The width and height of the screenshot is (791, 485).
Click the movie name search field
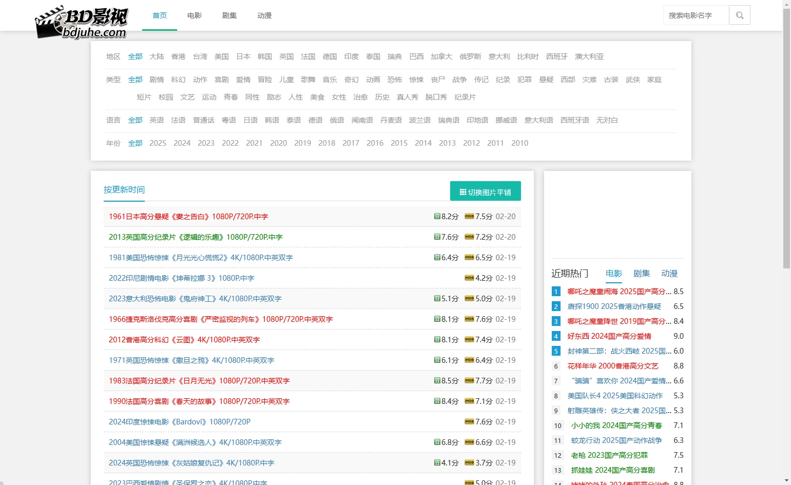pyautogui.click(x=696, y=15)
